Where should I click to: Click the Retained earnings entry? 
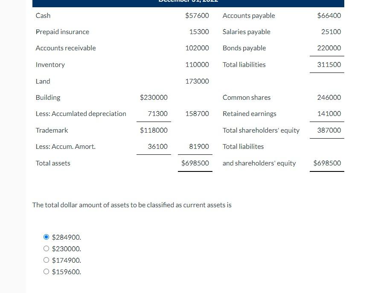coord(249,113)
